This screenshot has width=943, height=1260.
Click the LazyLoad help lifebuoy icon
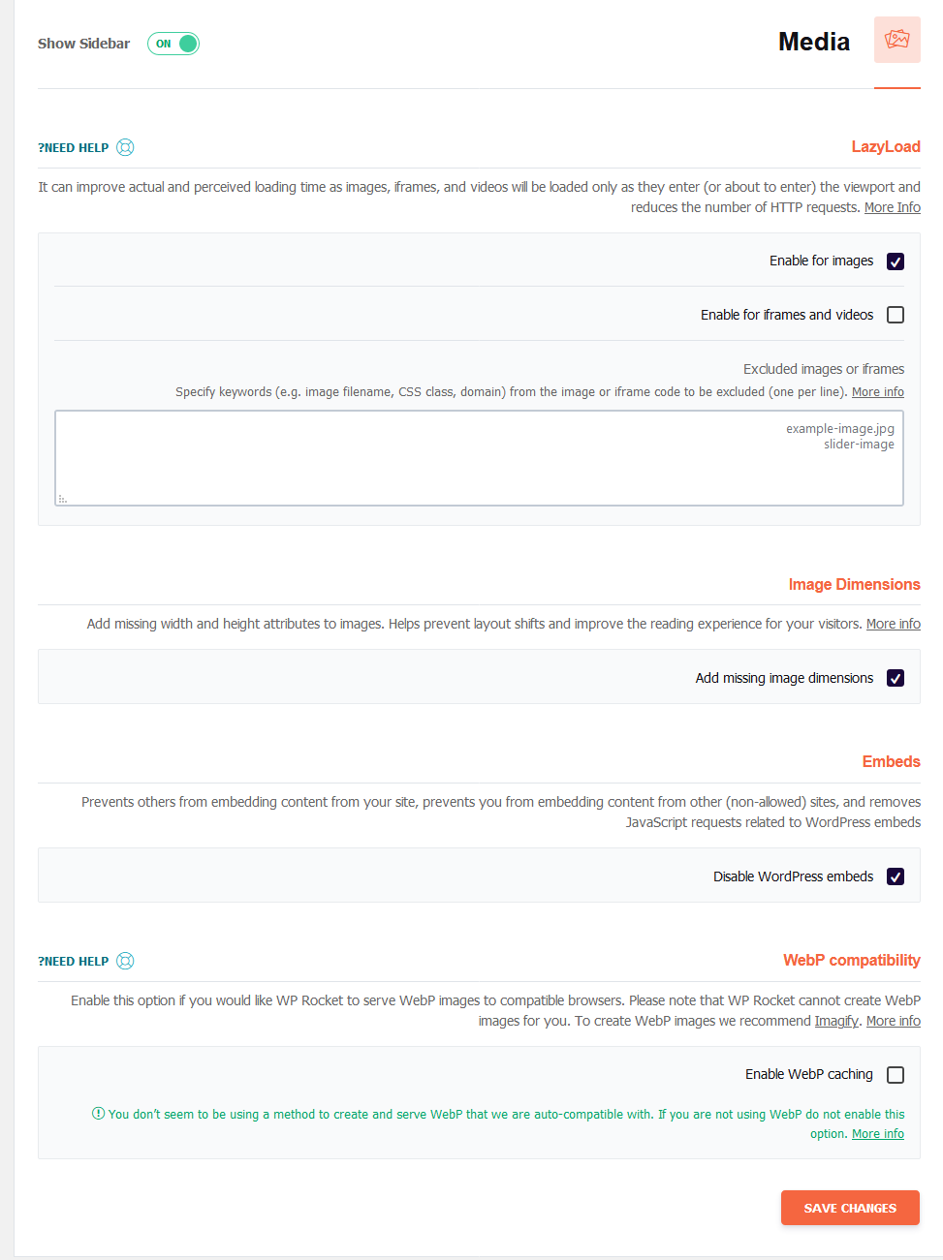pyautogui.click(x=125, y=147)
